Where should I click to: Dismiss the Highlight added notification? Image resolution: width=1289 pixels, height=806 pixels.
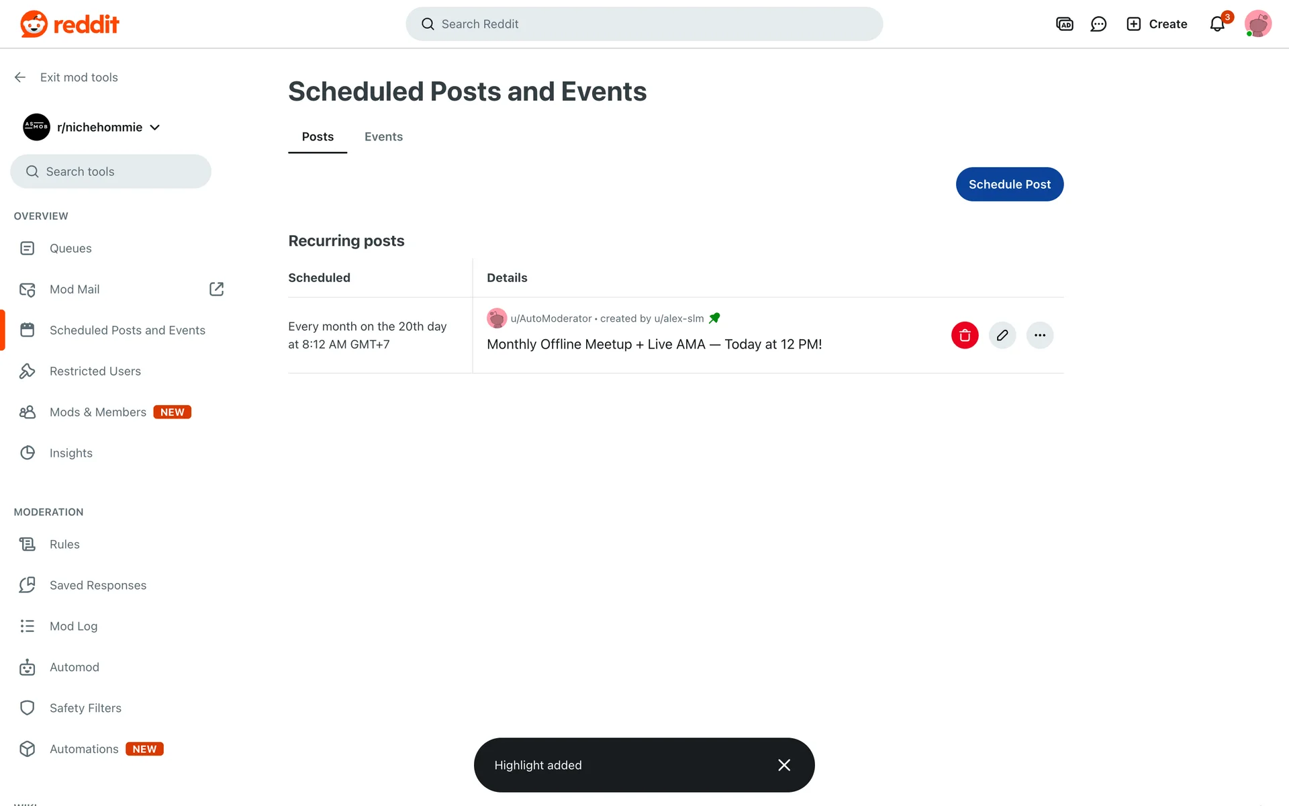(x=783, y=765)
